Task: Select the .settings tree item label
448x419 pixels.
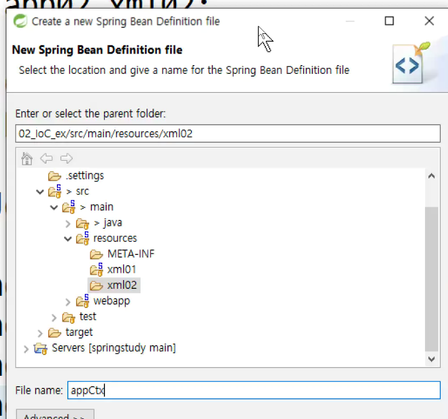Action: 85,176
